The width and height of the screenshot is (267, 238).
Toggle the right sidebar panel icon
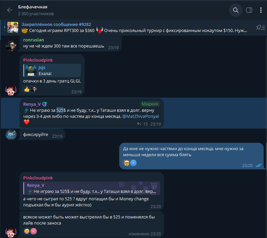[x=249, y=10]
